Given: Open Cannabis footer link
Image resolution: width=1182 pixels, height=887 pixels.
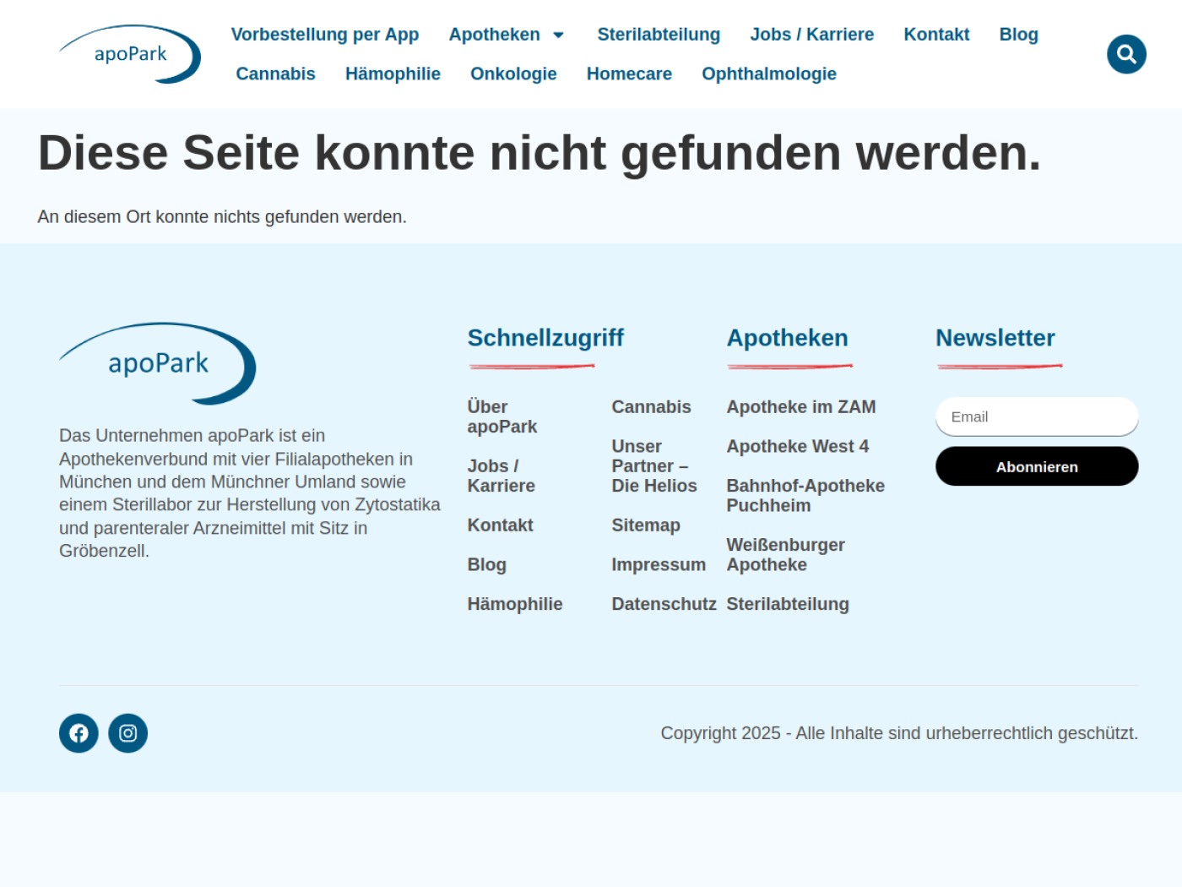Looking at the screenshot, I should [651, 407].
